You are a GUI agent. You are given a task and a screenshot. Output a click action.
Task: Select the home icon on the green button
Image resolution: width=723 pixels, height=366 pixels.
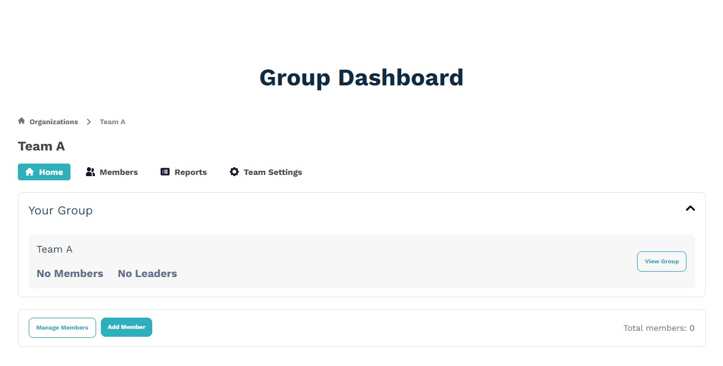(29, 171)
